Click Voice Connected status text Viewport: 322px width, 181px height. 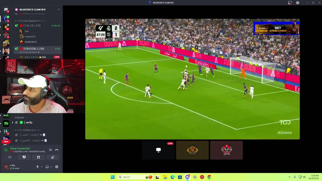pyautogui.click(x=20, y=149)
